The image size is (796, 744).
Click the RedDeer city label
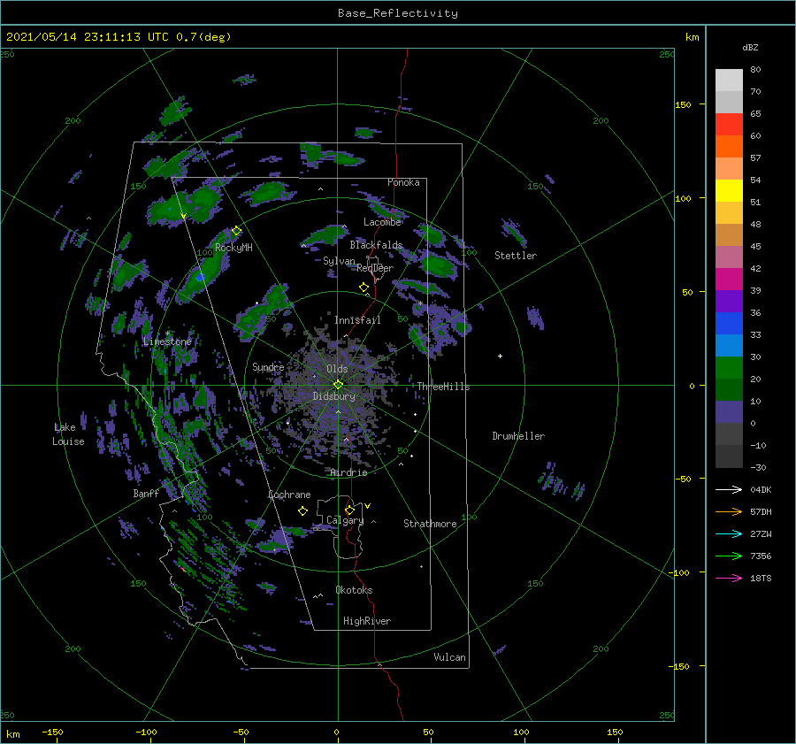pos(375,268)
